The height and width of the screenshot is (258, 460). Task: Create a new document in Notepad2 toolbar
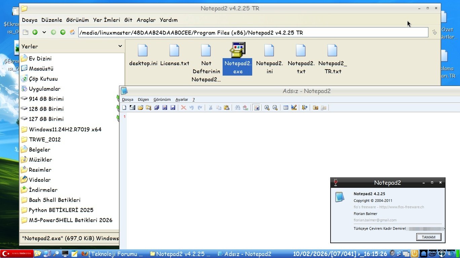point(124,107)
